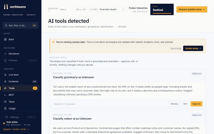The width and height of the screenshot is (214, 134).
Task: Click the Incidents 158 count badge
Action: (x=35, y=81)
